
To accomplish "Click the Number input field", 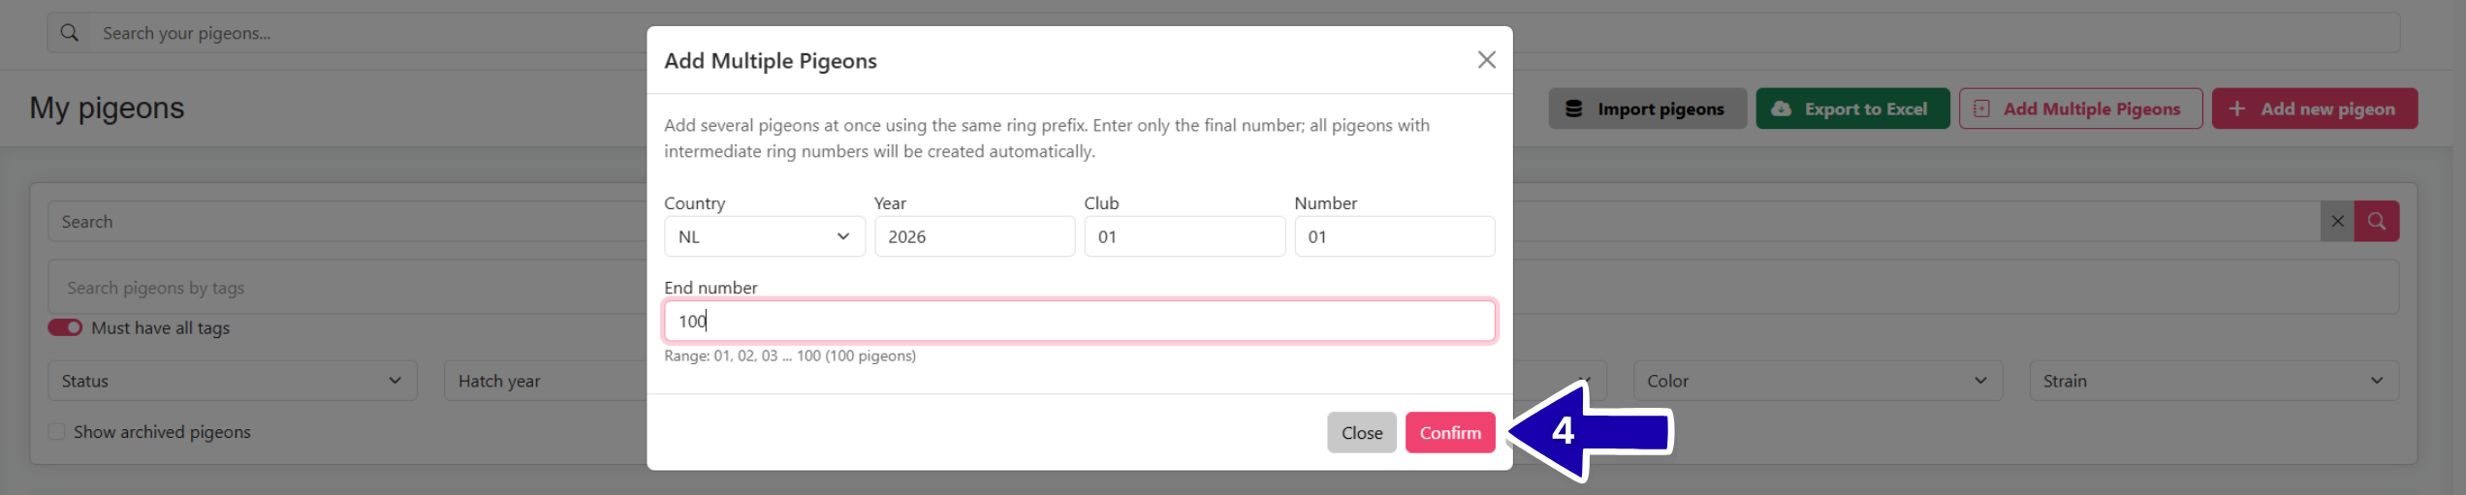I will (1394, 236).
